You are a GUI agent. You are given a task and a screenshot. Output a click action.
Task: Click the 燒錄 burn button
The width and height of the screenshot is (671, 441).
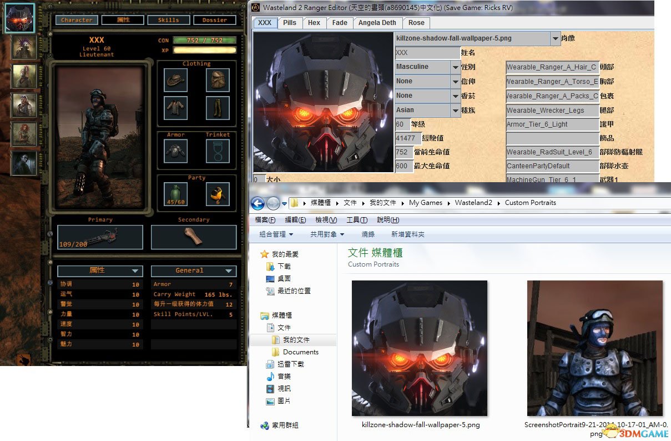[368, 234]
